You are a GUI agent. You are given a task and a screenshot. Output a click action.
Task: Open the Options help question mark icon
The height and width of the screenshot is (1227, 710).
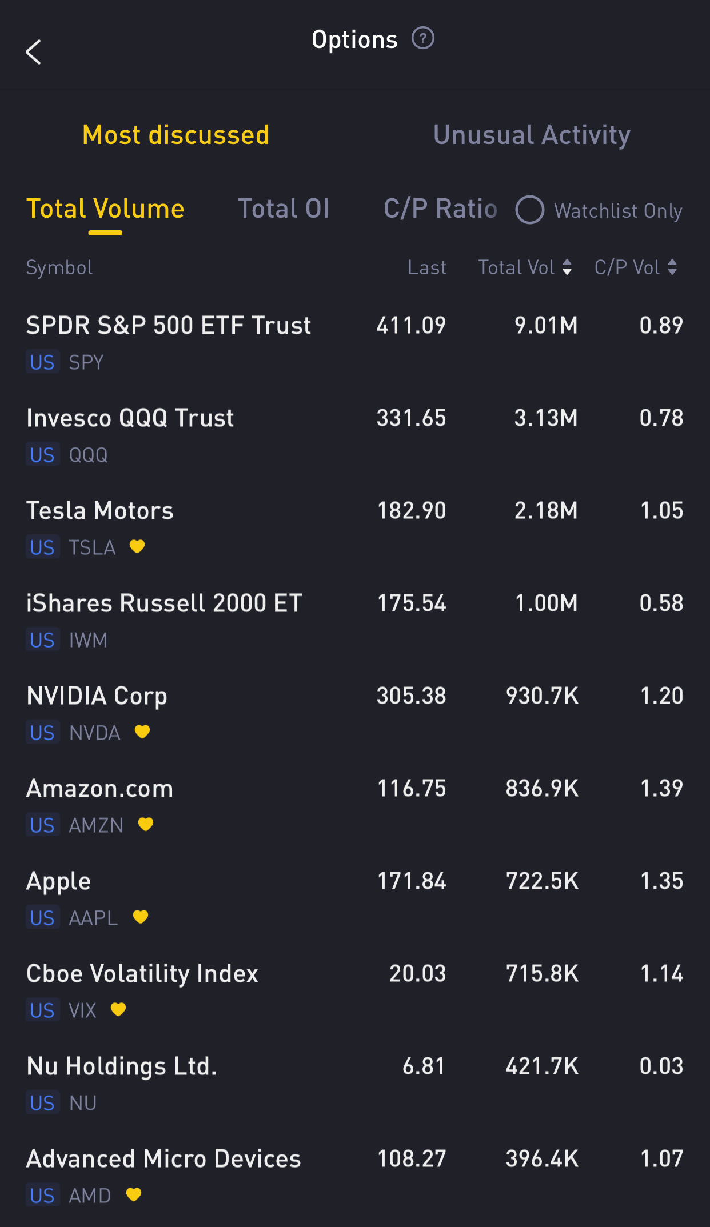423,39
